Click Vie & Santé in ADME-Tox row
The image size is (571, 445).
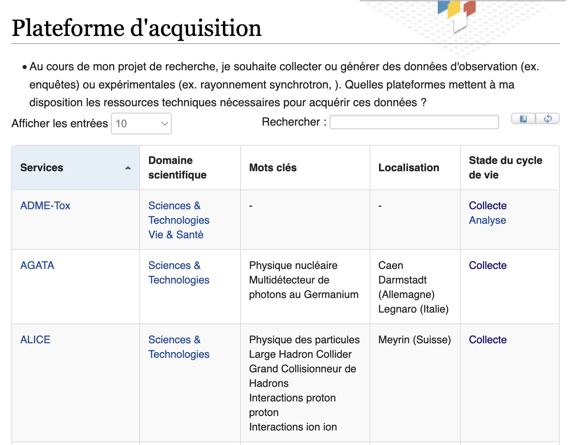coord(176,235)
